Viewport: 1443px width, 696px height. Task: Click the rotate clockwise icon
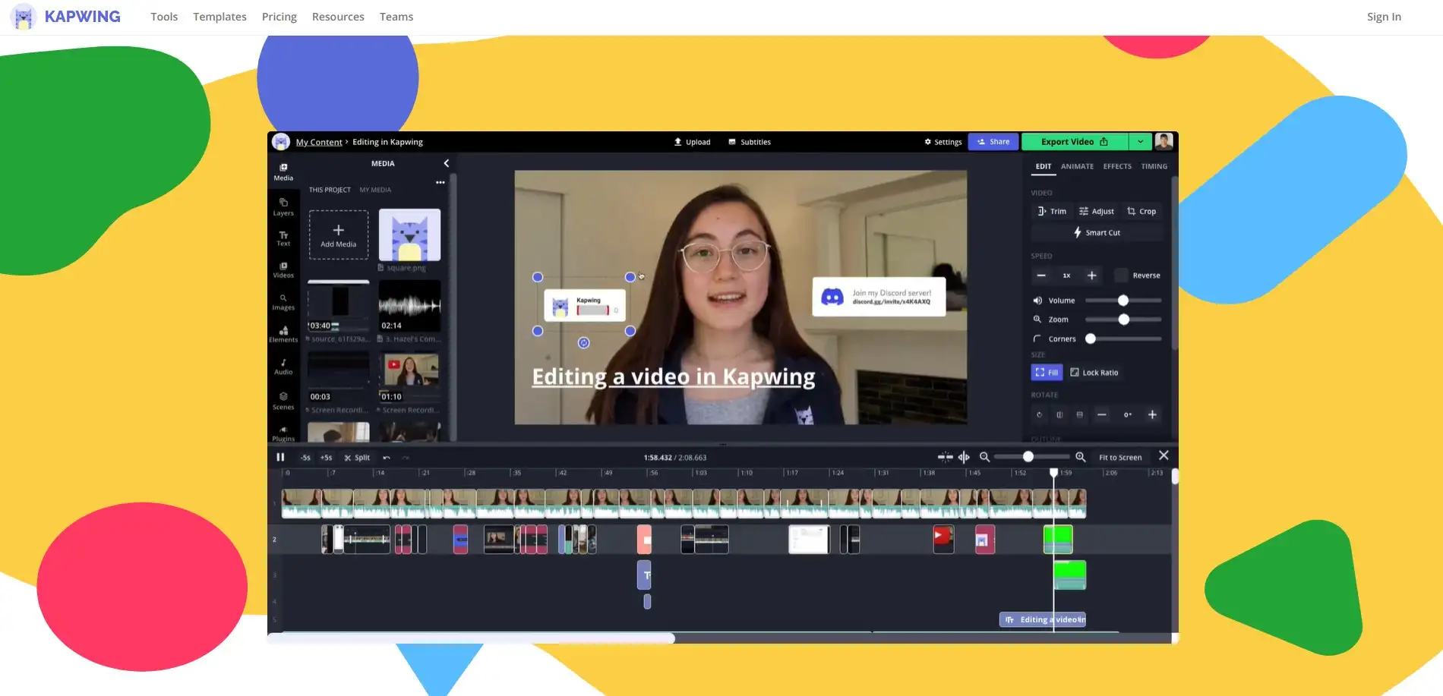point(1040,414)
